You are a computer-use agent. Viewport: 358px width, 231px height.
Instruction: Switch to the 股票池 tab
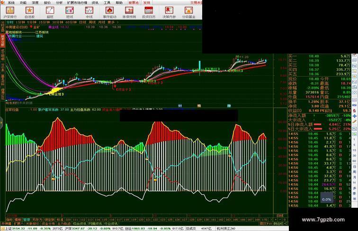pyautogui.click(x=134, y=3)
